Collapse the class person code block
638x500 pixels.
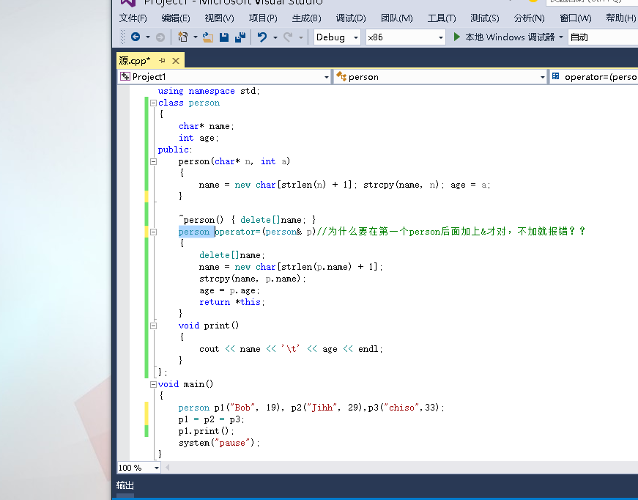click(153, 103)
